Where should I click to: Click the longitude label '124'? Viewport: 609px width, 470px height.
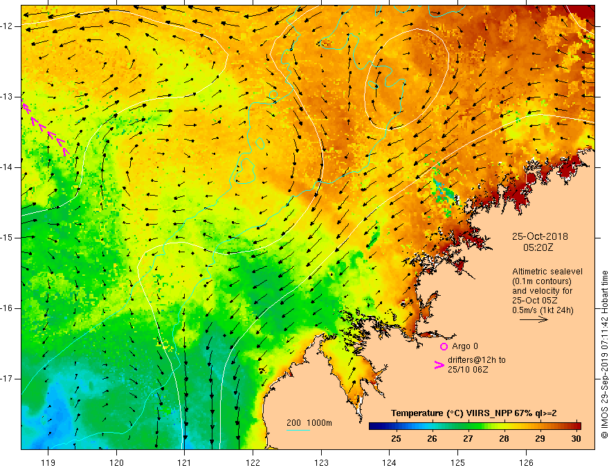[x=390, y=462]
